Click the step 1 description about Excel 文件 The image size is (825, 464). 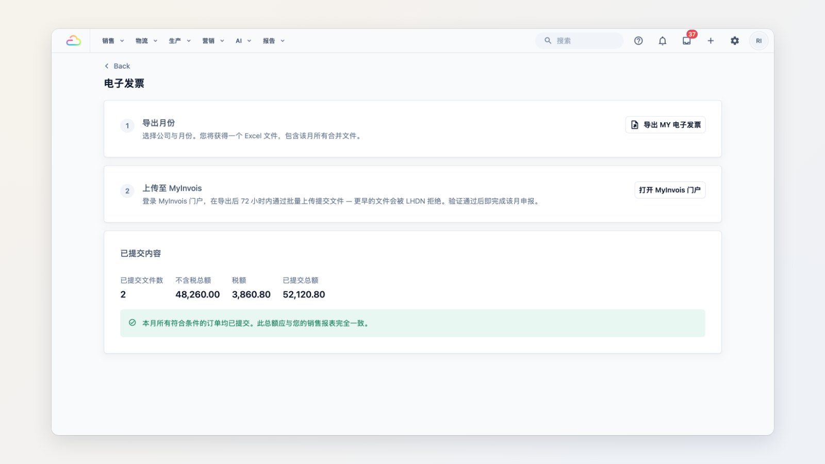click(x=253, y=136)
